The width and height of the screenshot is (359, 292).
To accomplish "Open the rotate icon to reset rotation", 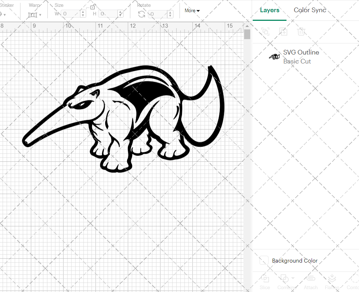I will (142, 13).
